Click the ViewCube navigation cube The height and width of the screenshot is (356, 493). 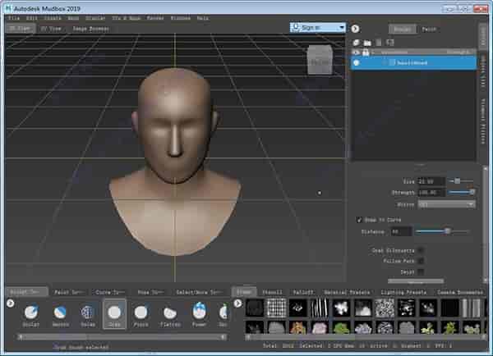(x=318, y=59)
